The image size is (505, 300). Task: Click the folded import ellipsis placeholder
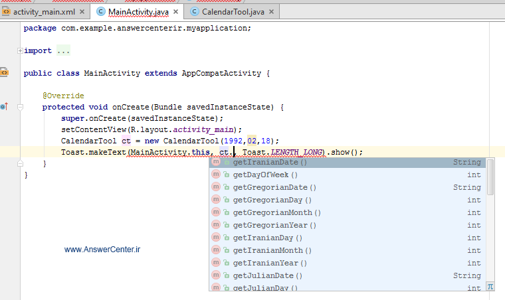[63, 51]
